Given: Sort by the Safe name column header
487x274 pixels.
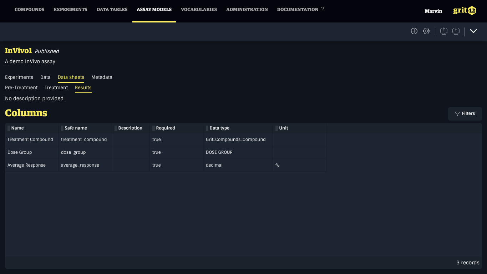Looking at the screenshot, I should (76, 128).
